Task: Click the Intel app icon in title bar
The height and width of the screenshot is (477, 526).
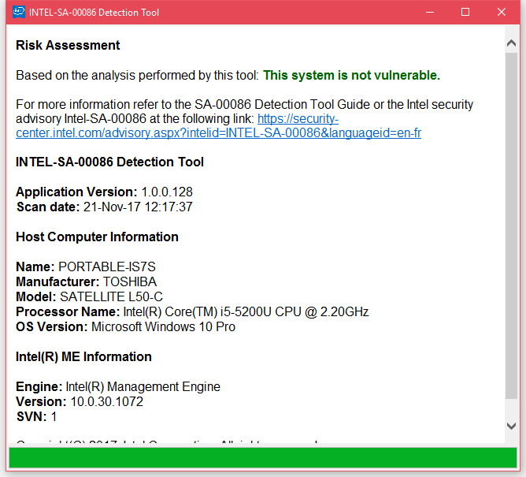Action: click(19, 12)
